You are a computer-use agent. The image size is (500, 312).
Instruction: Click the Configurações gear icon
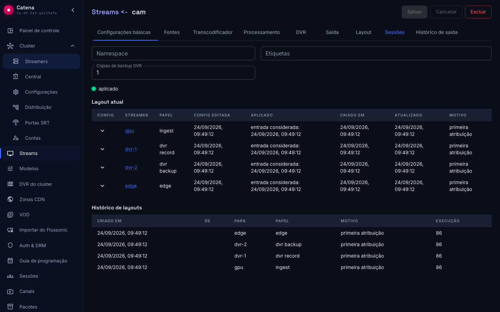[x=16, y=92]
